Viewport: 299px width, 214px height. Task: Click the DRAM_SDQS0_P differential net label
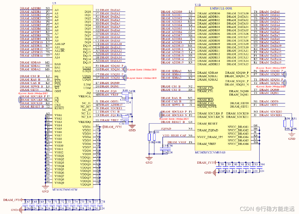(x=111, y=66)
